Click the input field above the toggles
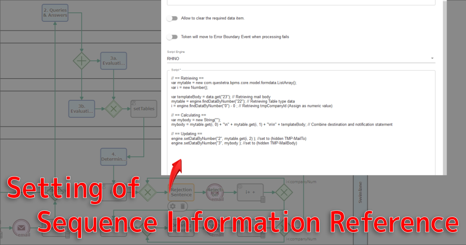The width and height of the screenshot is (466, 245). 301,2
